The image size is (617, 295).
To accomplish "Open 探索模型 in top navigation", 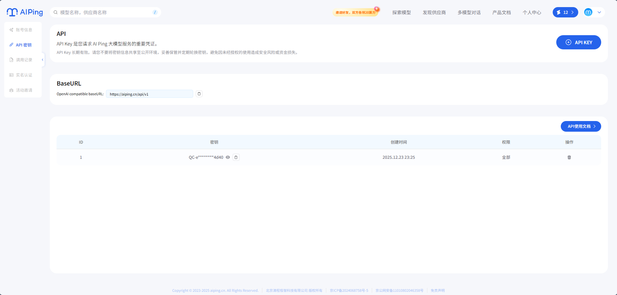I will coord(402,12).
